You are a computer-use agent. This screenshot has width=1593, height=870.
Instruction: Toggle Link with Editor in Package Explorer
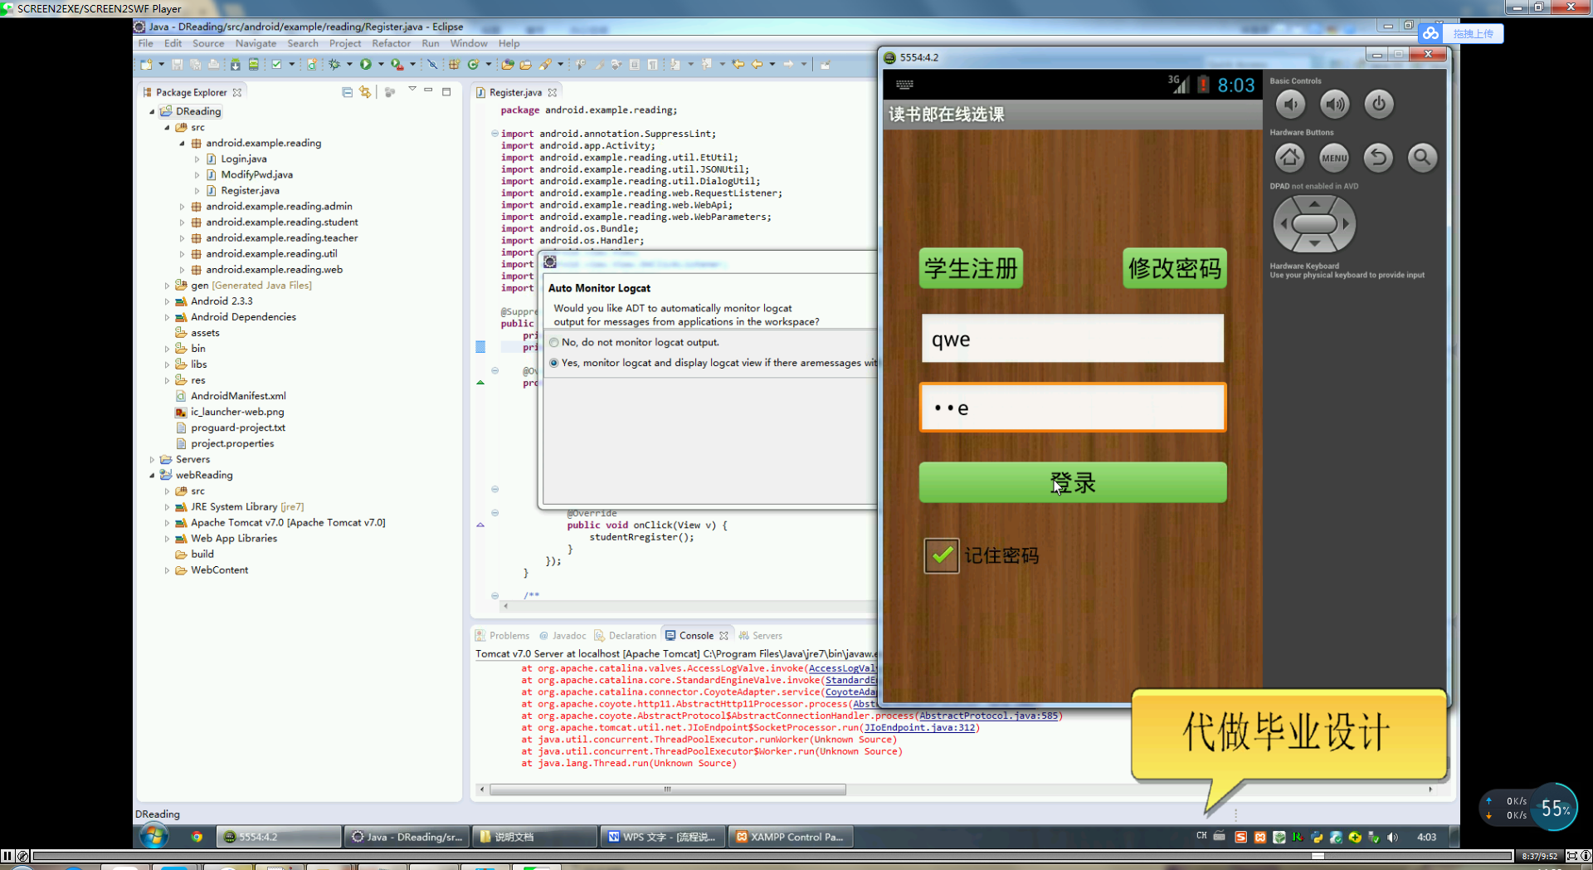[365, 92]
